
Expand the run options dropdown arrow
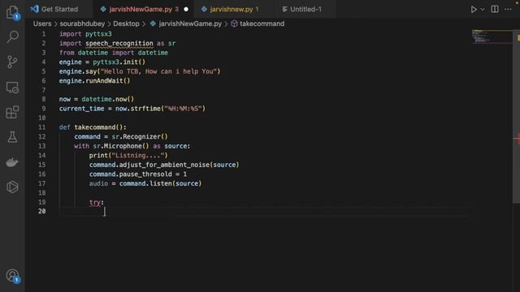(x=483, y=9)
